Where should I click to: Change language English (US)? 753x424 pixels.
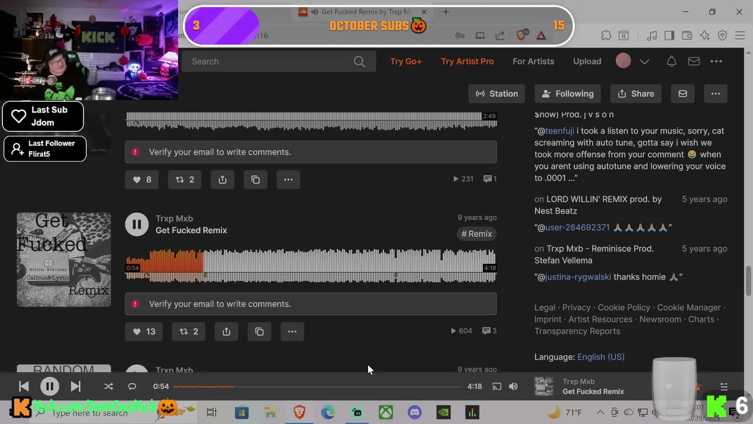pos(601,357)
